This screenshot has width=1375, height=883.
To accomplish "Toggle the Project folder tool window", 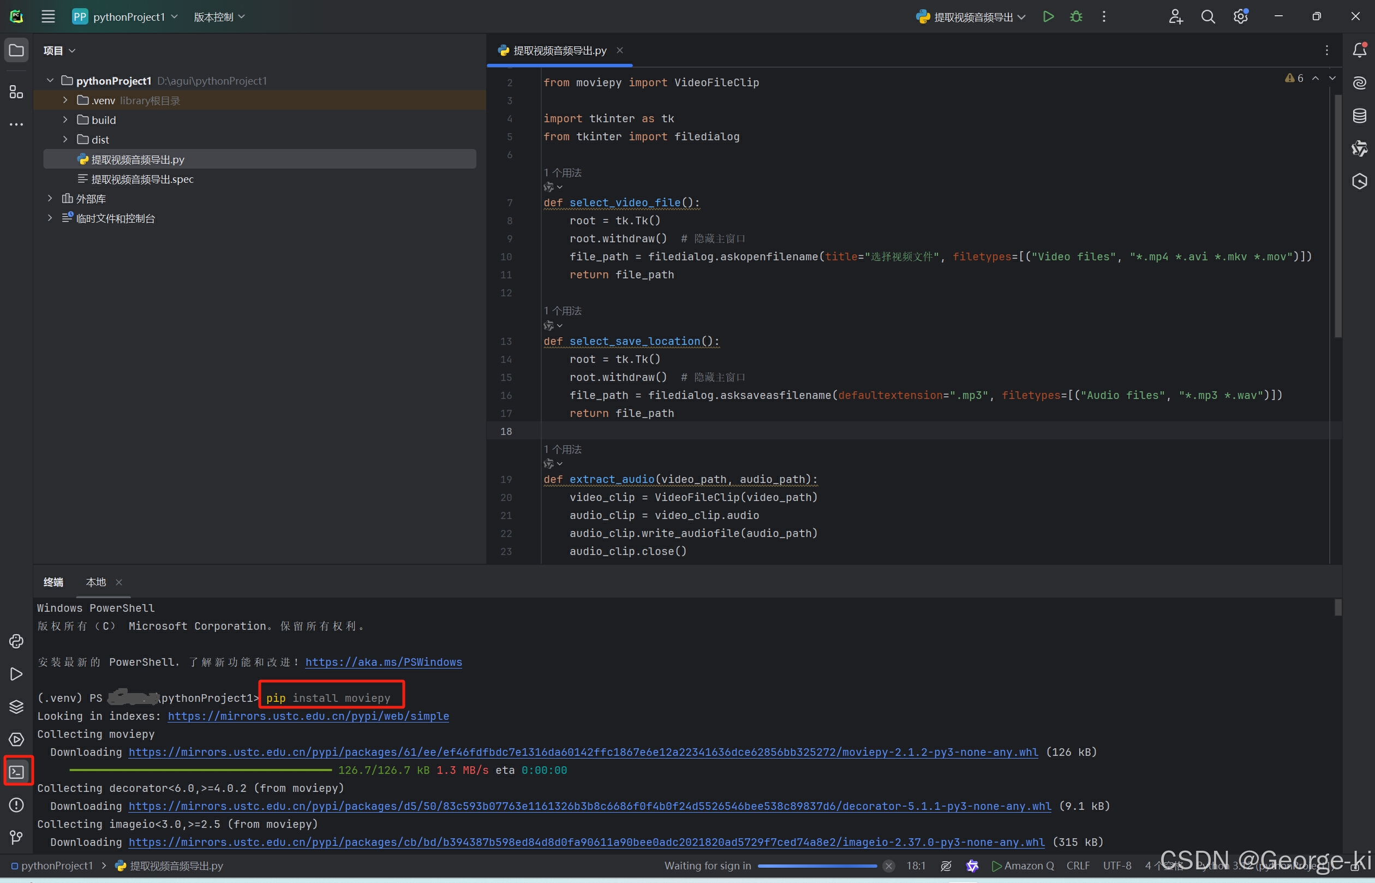I will click(16, 50).
